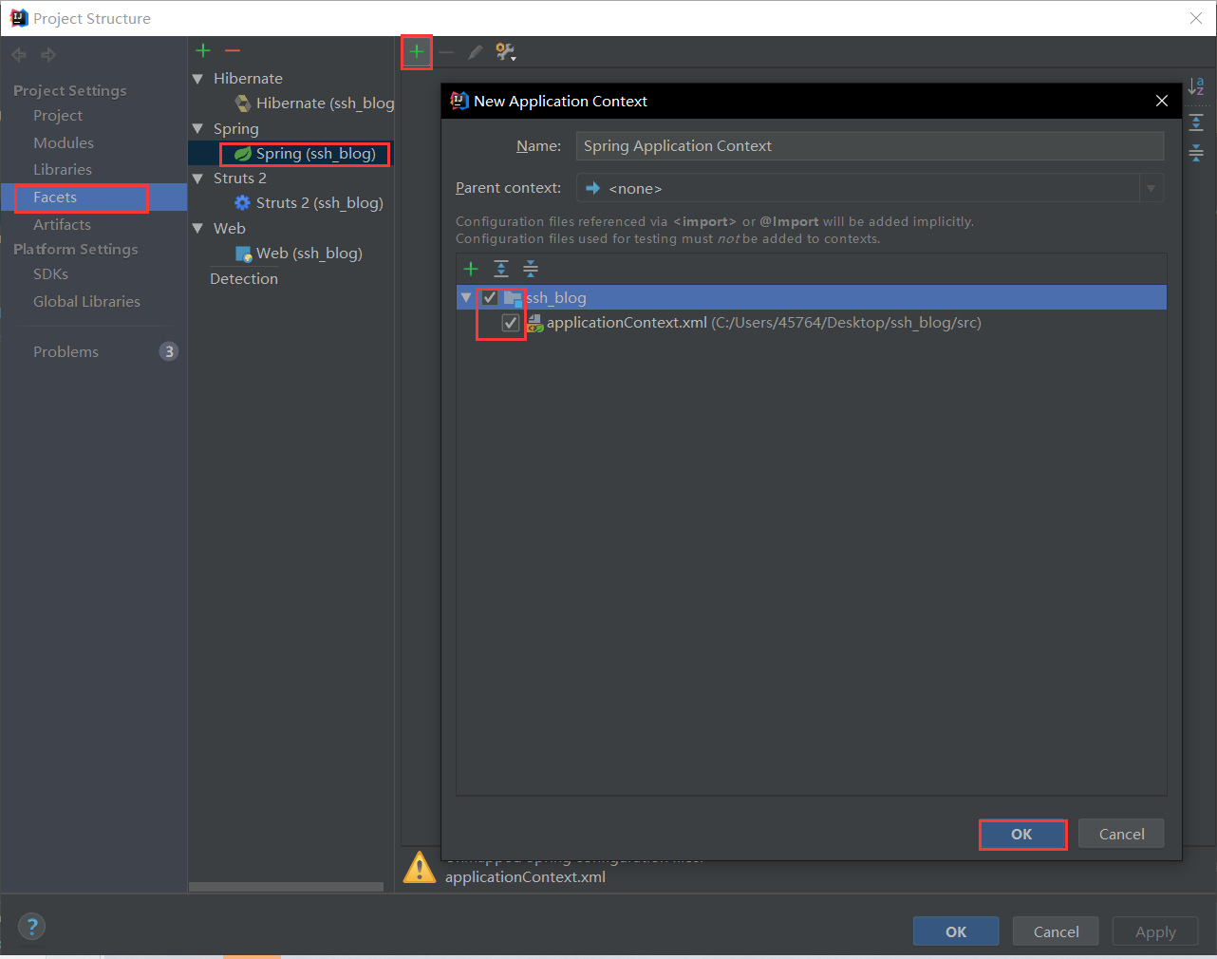
Task: Close the New Application Context dialog
Action: click(x=1162, y=101)
